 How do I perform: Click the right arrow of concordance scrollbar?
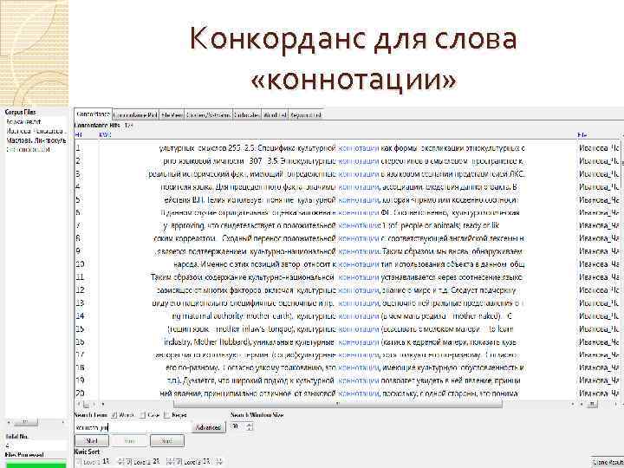(x=573, y=405)
